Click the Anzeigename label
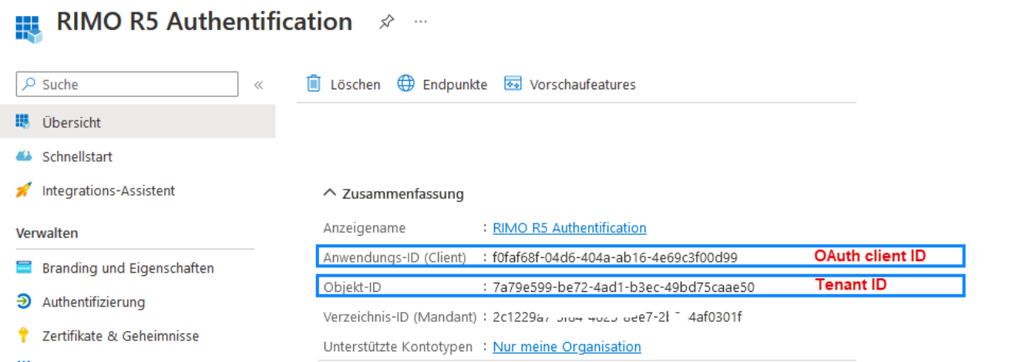 tap(365, 228)
